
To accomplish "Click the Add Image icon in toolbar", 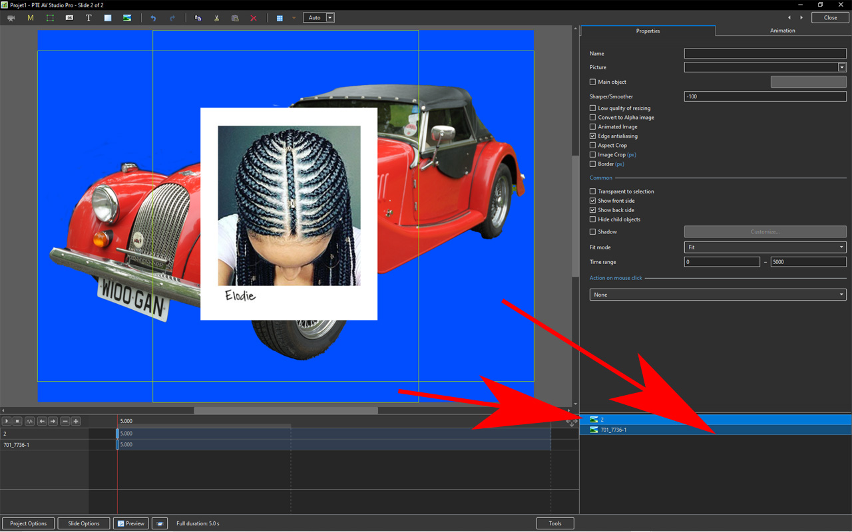I will pyautogui.click(x=127, y=18).
